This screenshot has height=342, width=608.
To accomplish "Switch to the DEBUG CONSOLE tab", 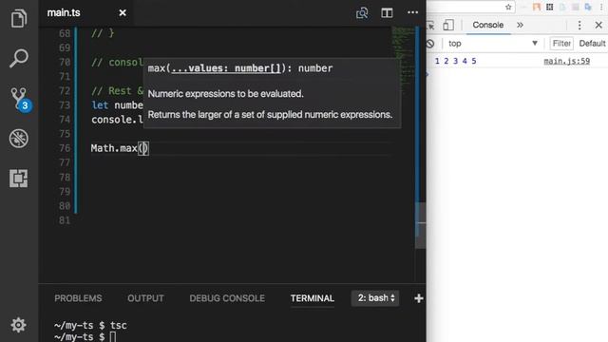I will point(227,298).
